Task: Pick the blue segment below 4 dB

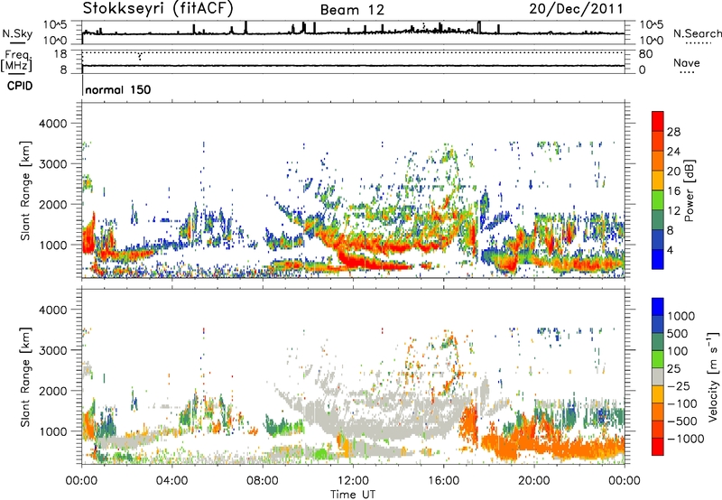Action: (658, 259)
